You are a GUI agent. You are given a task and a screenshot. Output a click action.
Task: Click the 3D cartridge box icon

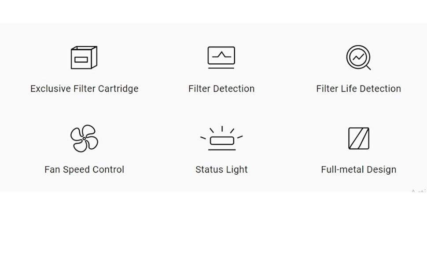click(84, 58)
